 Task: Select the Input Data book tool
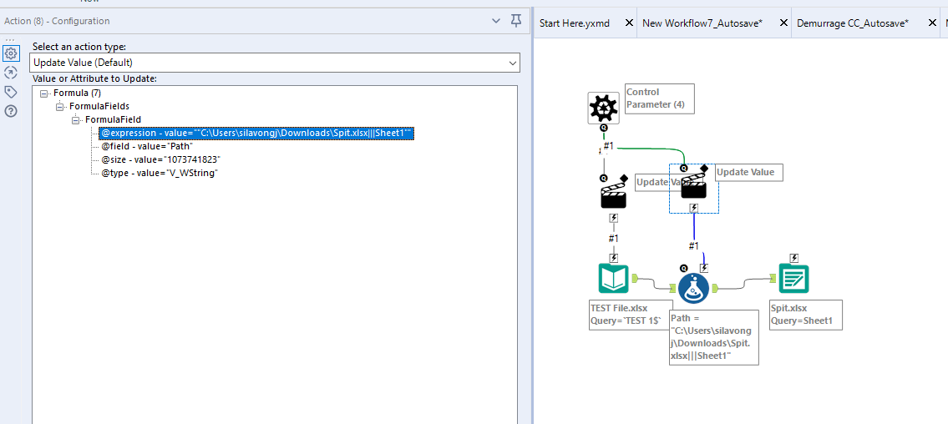click(613, 279)
